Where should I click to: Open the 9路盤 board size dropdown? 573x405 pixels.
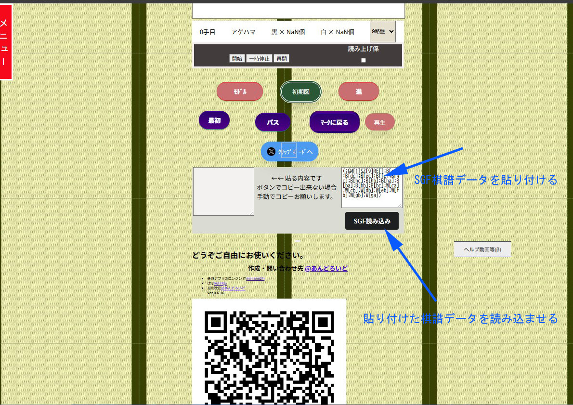(383, 31)
